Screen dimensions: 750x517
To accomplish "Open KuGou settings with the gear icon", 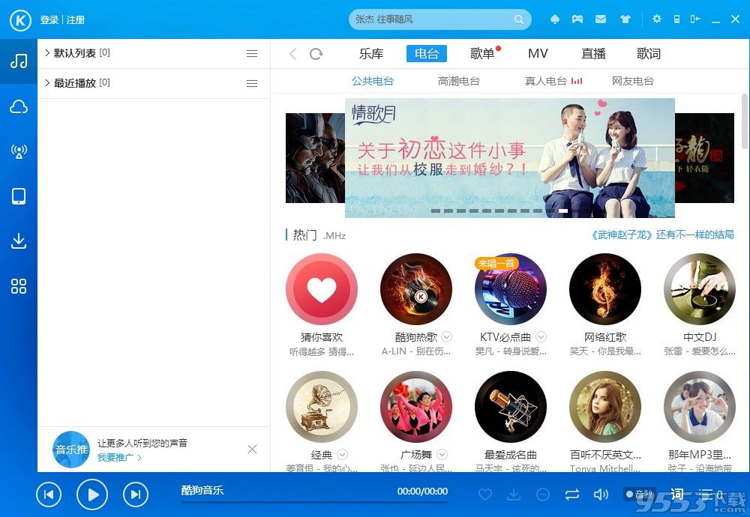I will pyautogui.click(x=656, y=19).
